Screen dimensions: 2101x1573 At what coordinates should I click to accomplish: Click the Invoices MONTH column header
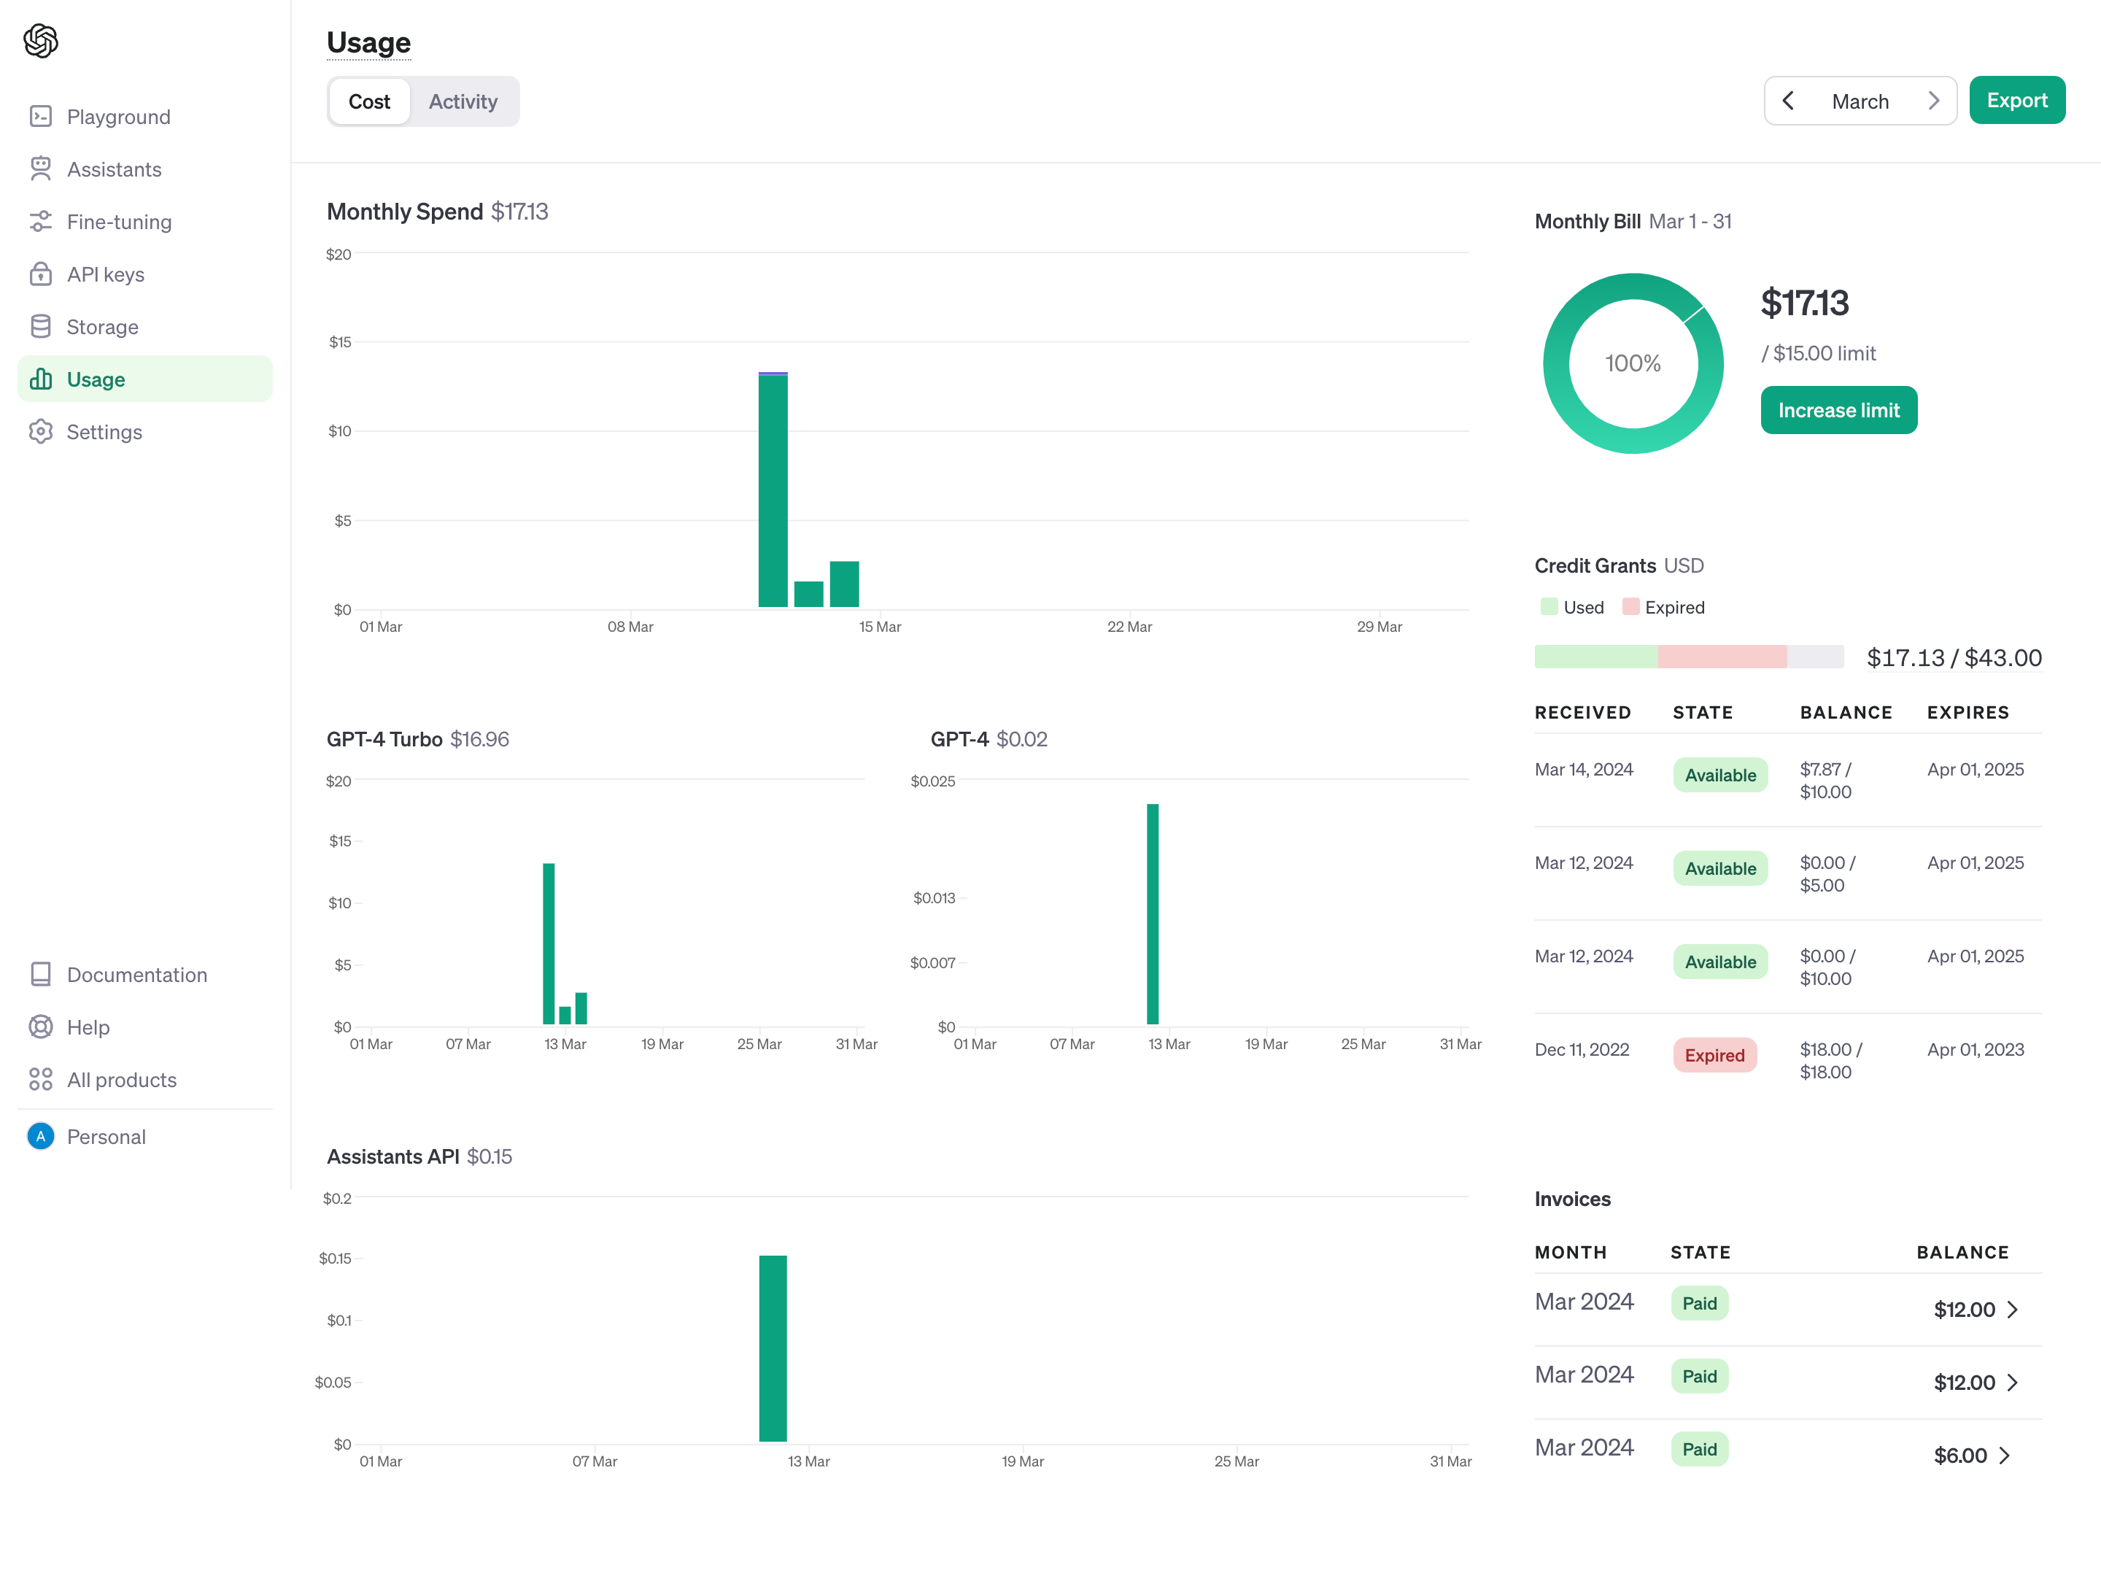1571,1252
